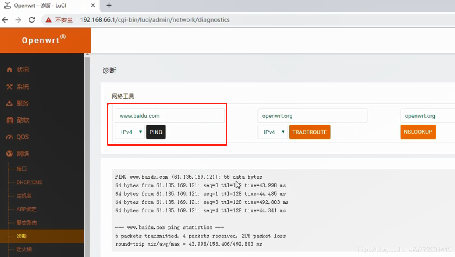The image size is (455, 257).
Task: Click the 网络工具 section label
Action: click(x=123, y=96)
